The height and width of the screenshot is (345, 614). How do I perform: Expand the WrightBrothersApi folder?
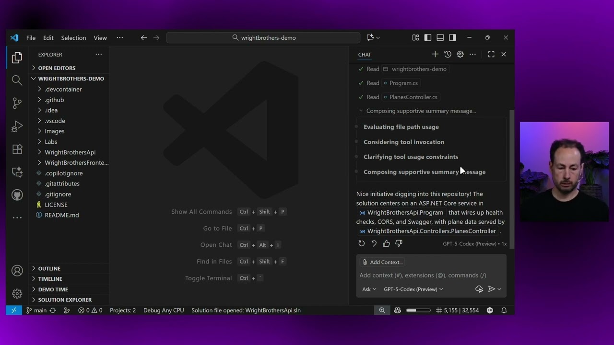click(69, 152)
